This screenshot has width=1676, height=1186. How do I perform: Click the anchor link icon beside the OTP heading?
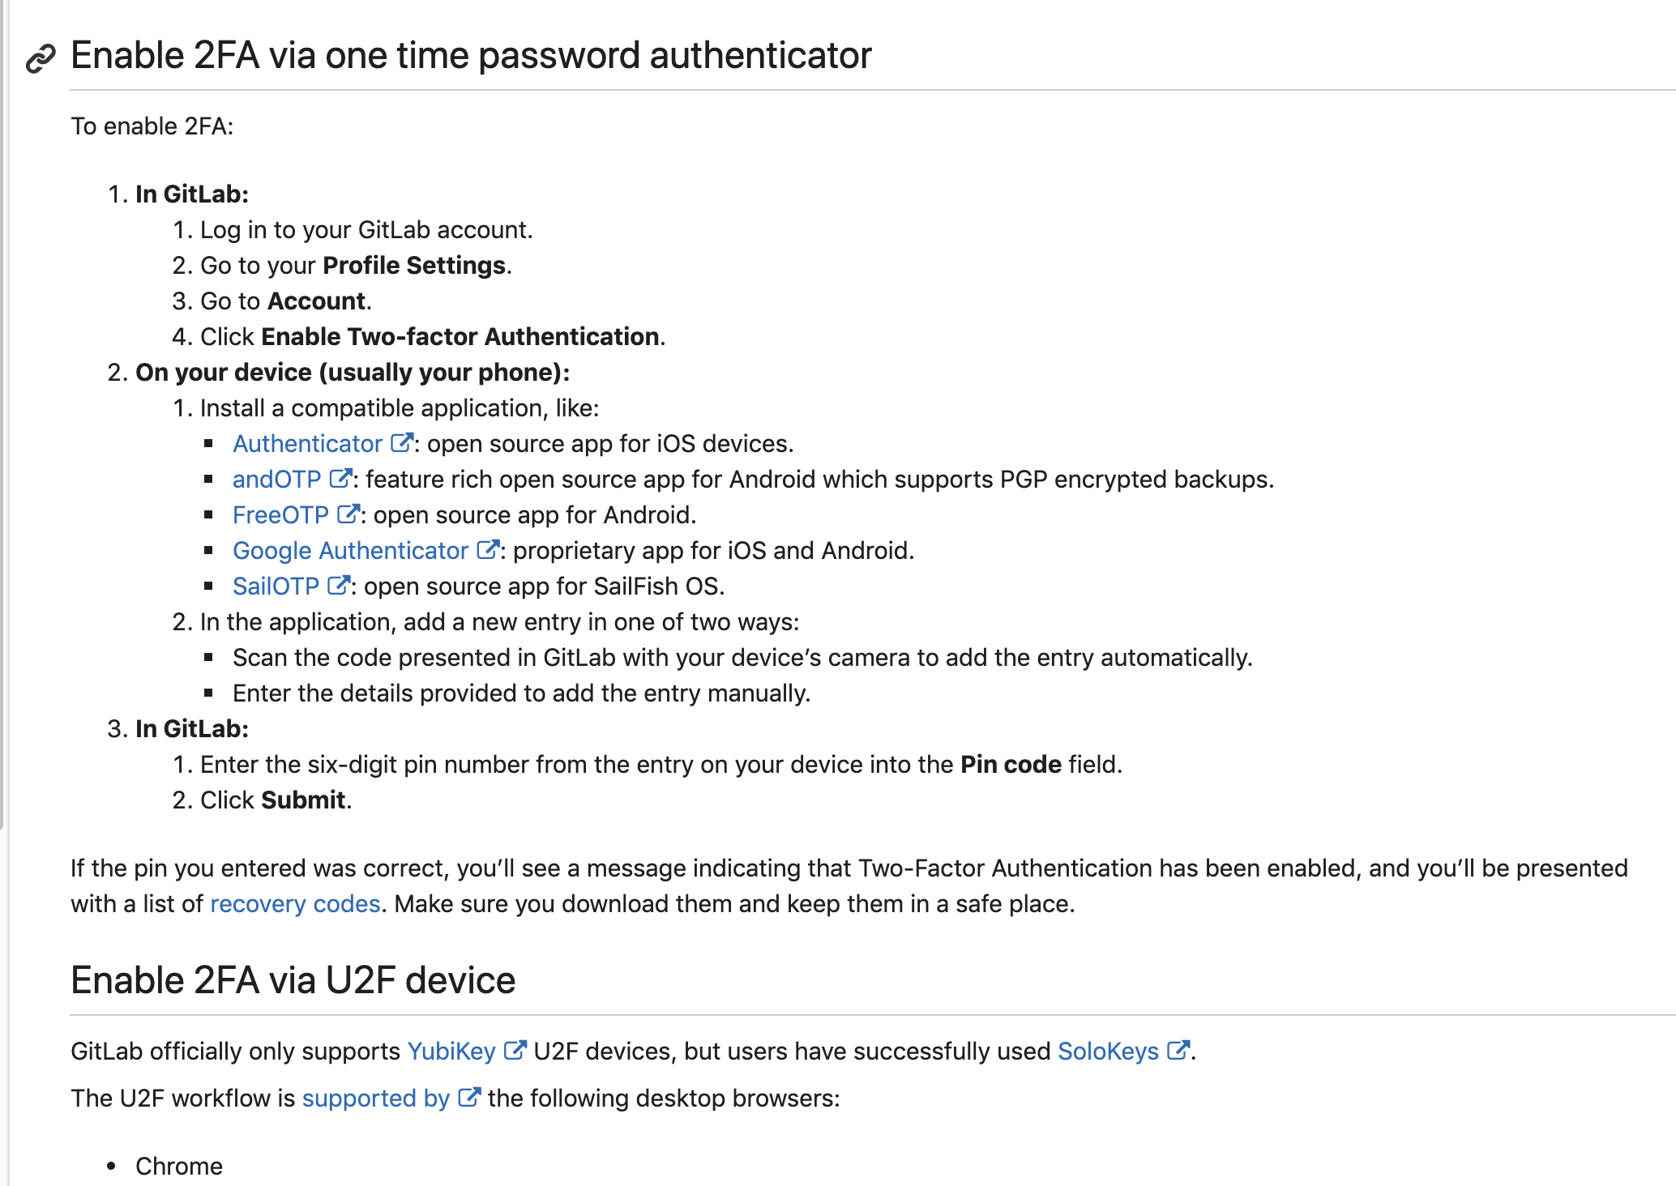pos(41,58)
